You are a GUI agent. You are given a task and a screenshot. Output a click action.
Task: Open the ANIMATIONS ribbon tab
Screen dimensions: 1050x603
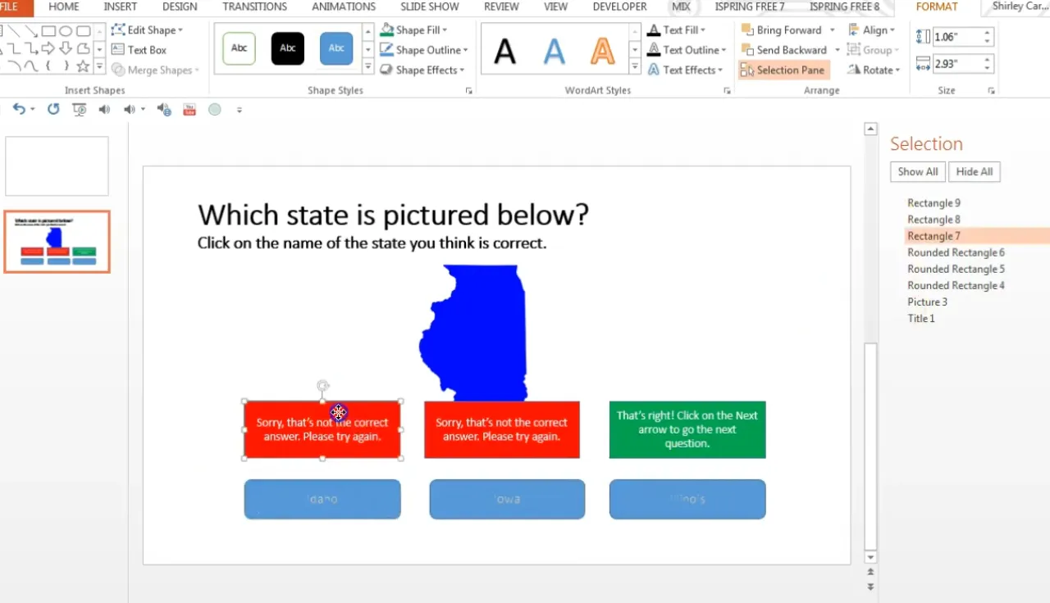(x=344, y=7)
